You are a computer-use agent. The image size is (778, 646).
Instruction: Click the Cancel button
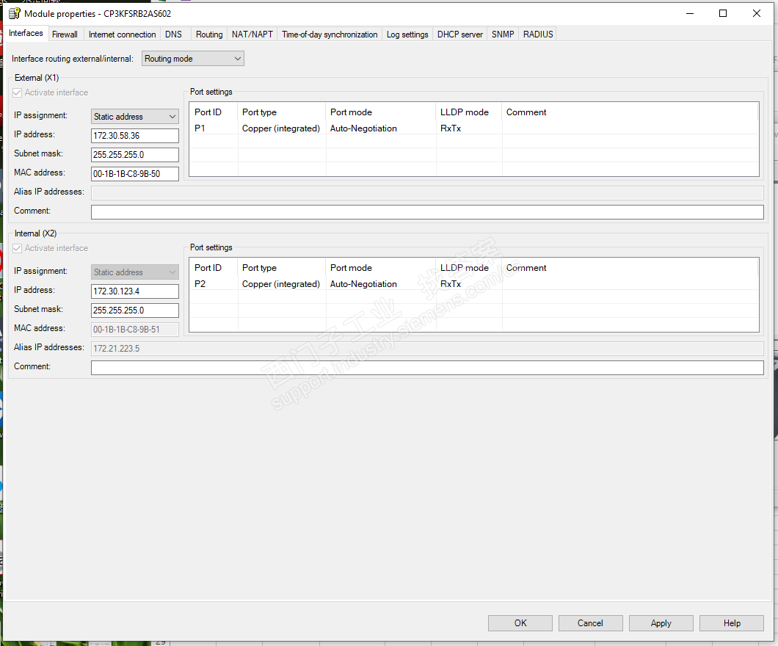590,623
